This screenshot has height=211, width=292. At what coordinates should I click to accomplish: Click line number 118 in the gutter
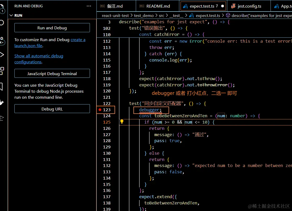click(107, 79)
